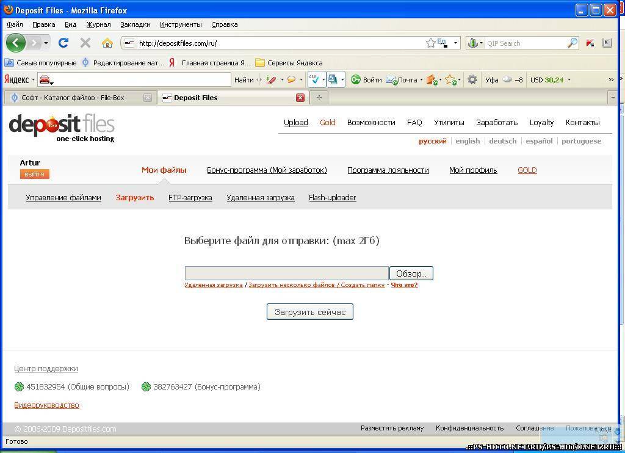Click the Yandex bar settings gear
The width and height of the screenshot is (625, 453).
coord(472,80)
